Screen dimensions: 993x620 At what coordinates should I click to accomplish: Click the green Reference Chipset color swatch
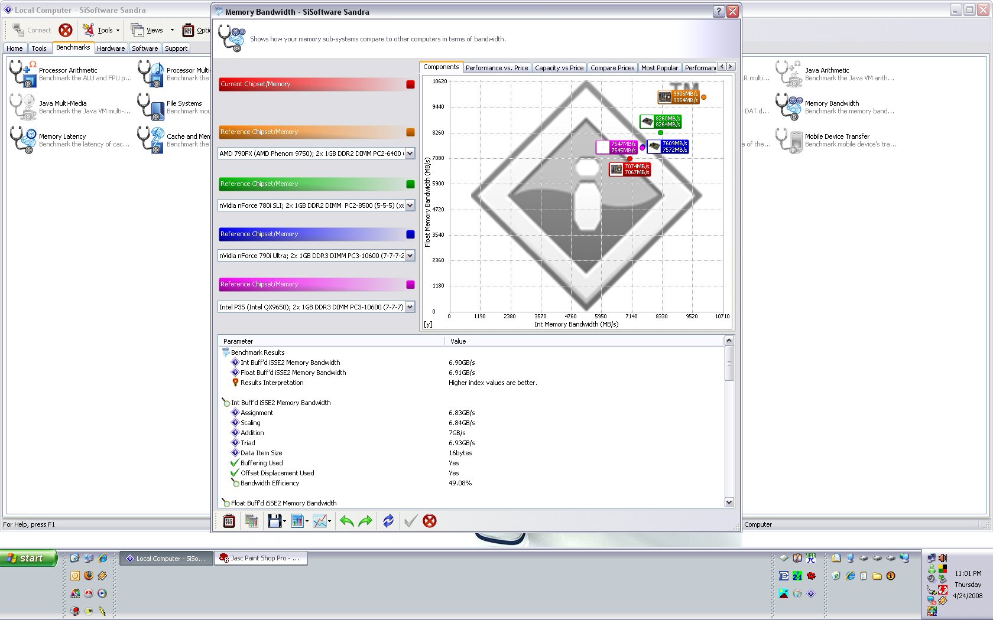[410, 184]
